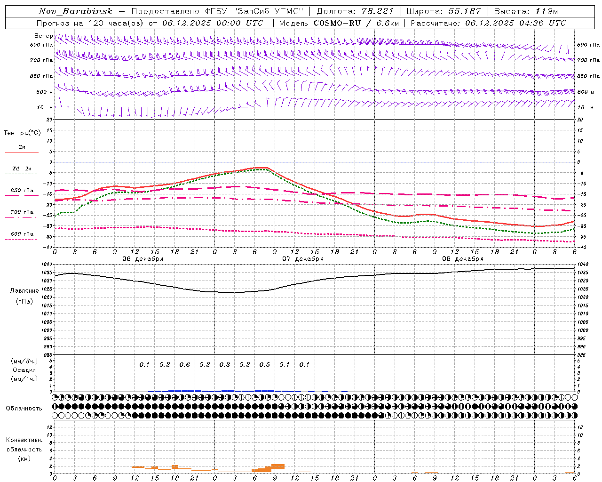This screenshot has height=482, width=602.
Task: Click the '850 гПа' wind level label on left
Action: point(41,76)
